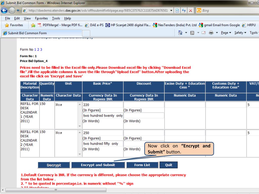Screen dimensions: 259x194
Task: Click the Home icon in command bar
Action: click(180, 33)
